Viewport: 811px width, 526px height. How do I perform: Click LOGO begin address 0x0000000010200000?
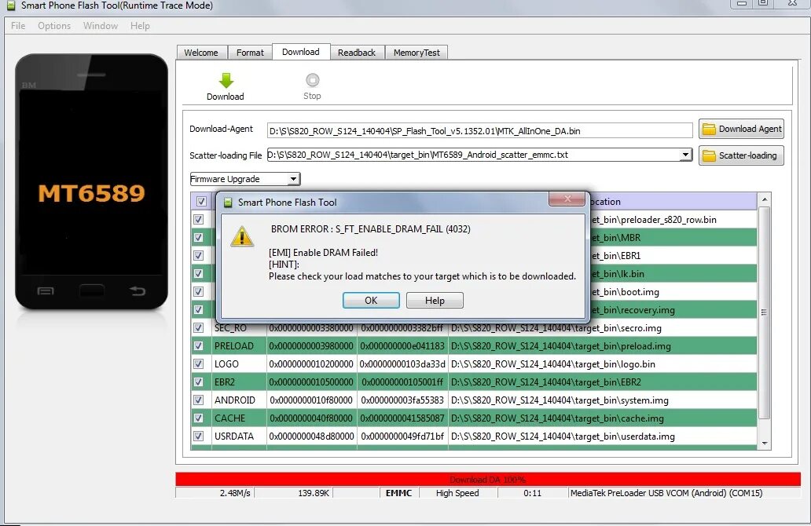[311, 363]
